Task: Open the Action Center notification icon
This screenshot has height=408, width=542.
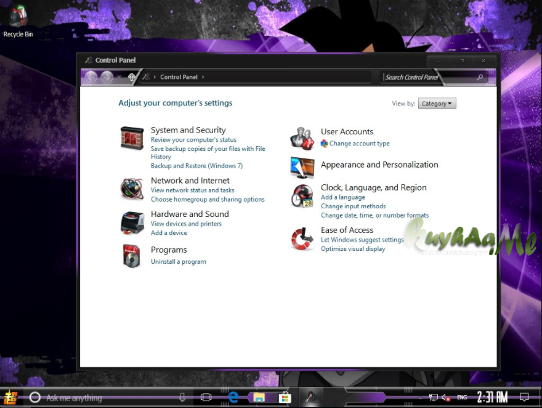Action: click(x=524, y=398)
